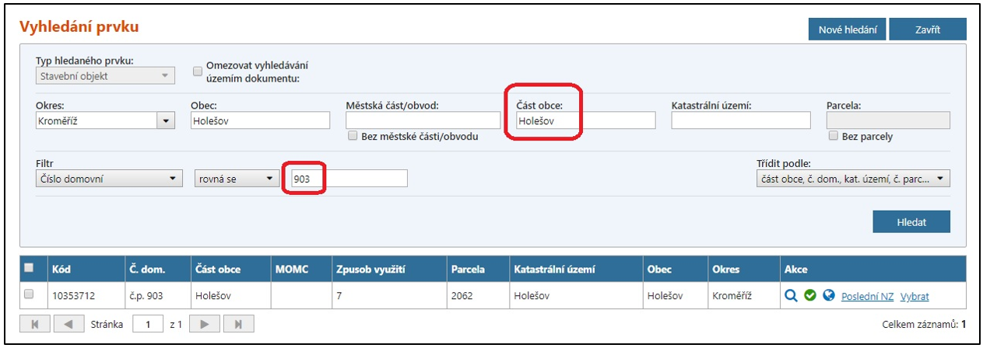
Task: Open the 'Poslední NZ' link
Action: [867, 297]
